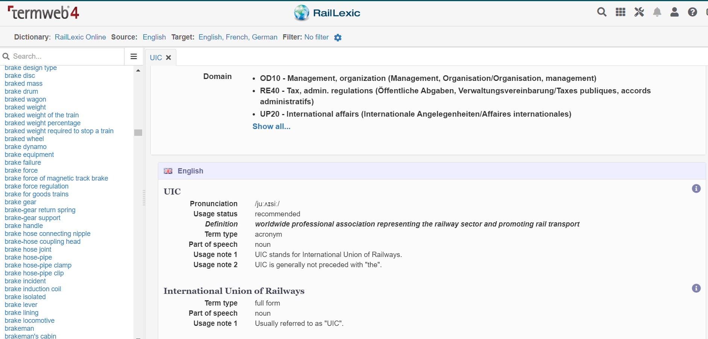Open term 'brake induction coil'
Image resolution: width=708 pixels, height=339 pixels.
(x=33, y=289)
